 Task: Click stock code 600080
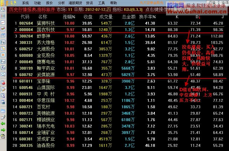[x=26, y=55]
